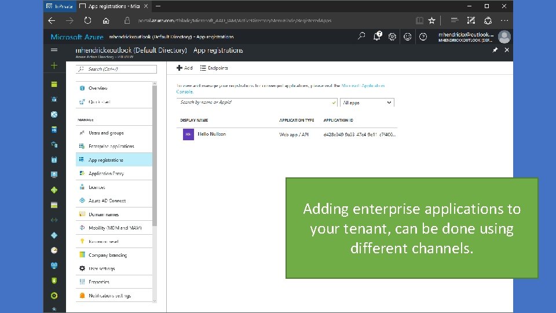Open Notifications settings menu item
The image size is (556, 313).
(114, 295)
